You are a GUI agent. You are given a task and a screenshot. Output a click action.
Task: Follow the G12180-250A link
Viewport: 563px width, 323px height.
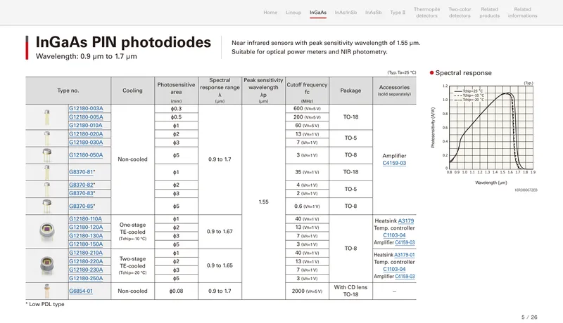[x=86, y=278]
